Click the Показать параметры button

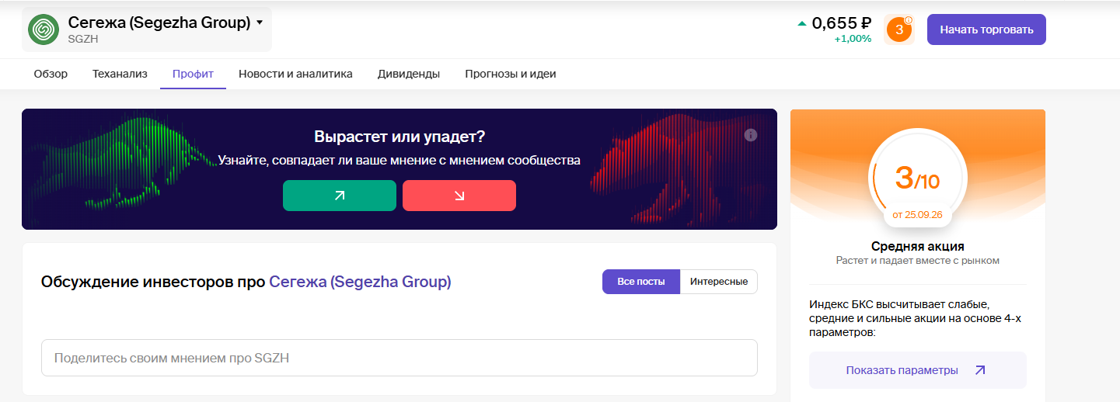918,370
